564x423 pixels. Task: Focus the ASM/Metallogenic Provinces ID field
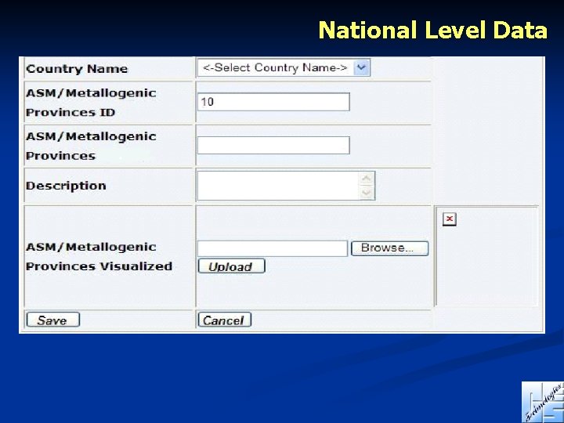click(x=273, y=102)
